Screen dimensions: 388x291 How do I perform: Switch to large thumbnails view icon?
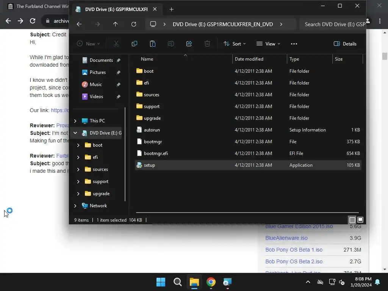click(361, 220)
